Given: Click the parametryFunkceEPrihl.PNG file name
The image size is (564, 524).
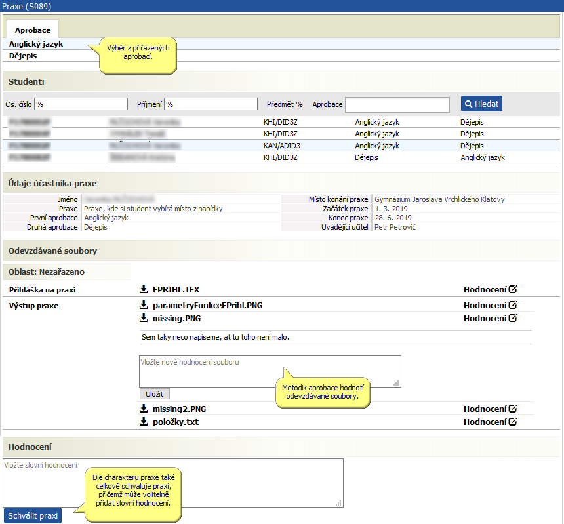Looking at the screenshot, I should click(207, 306).
